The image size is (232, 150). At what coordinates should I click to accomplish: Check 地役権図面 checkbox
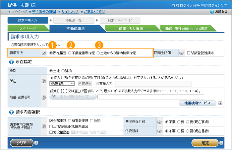point(51,132)
